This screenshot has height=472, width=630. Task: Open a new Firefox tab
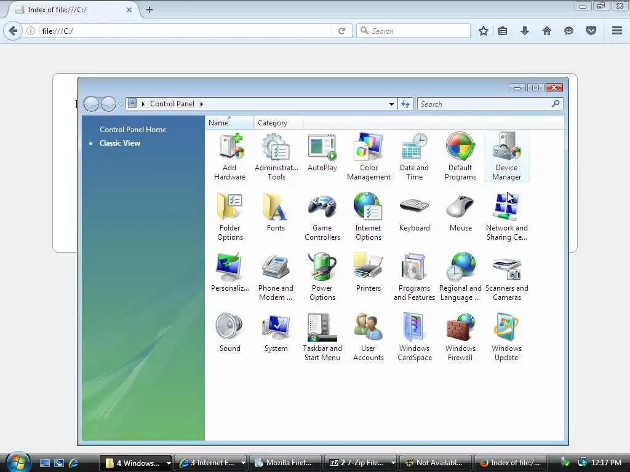click(x=150, y=10)
